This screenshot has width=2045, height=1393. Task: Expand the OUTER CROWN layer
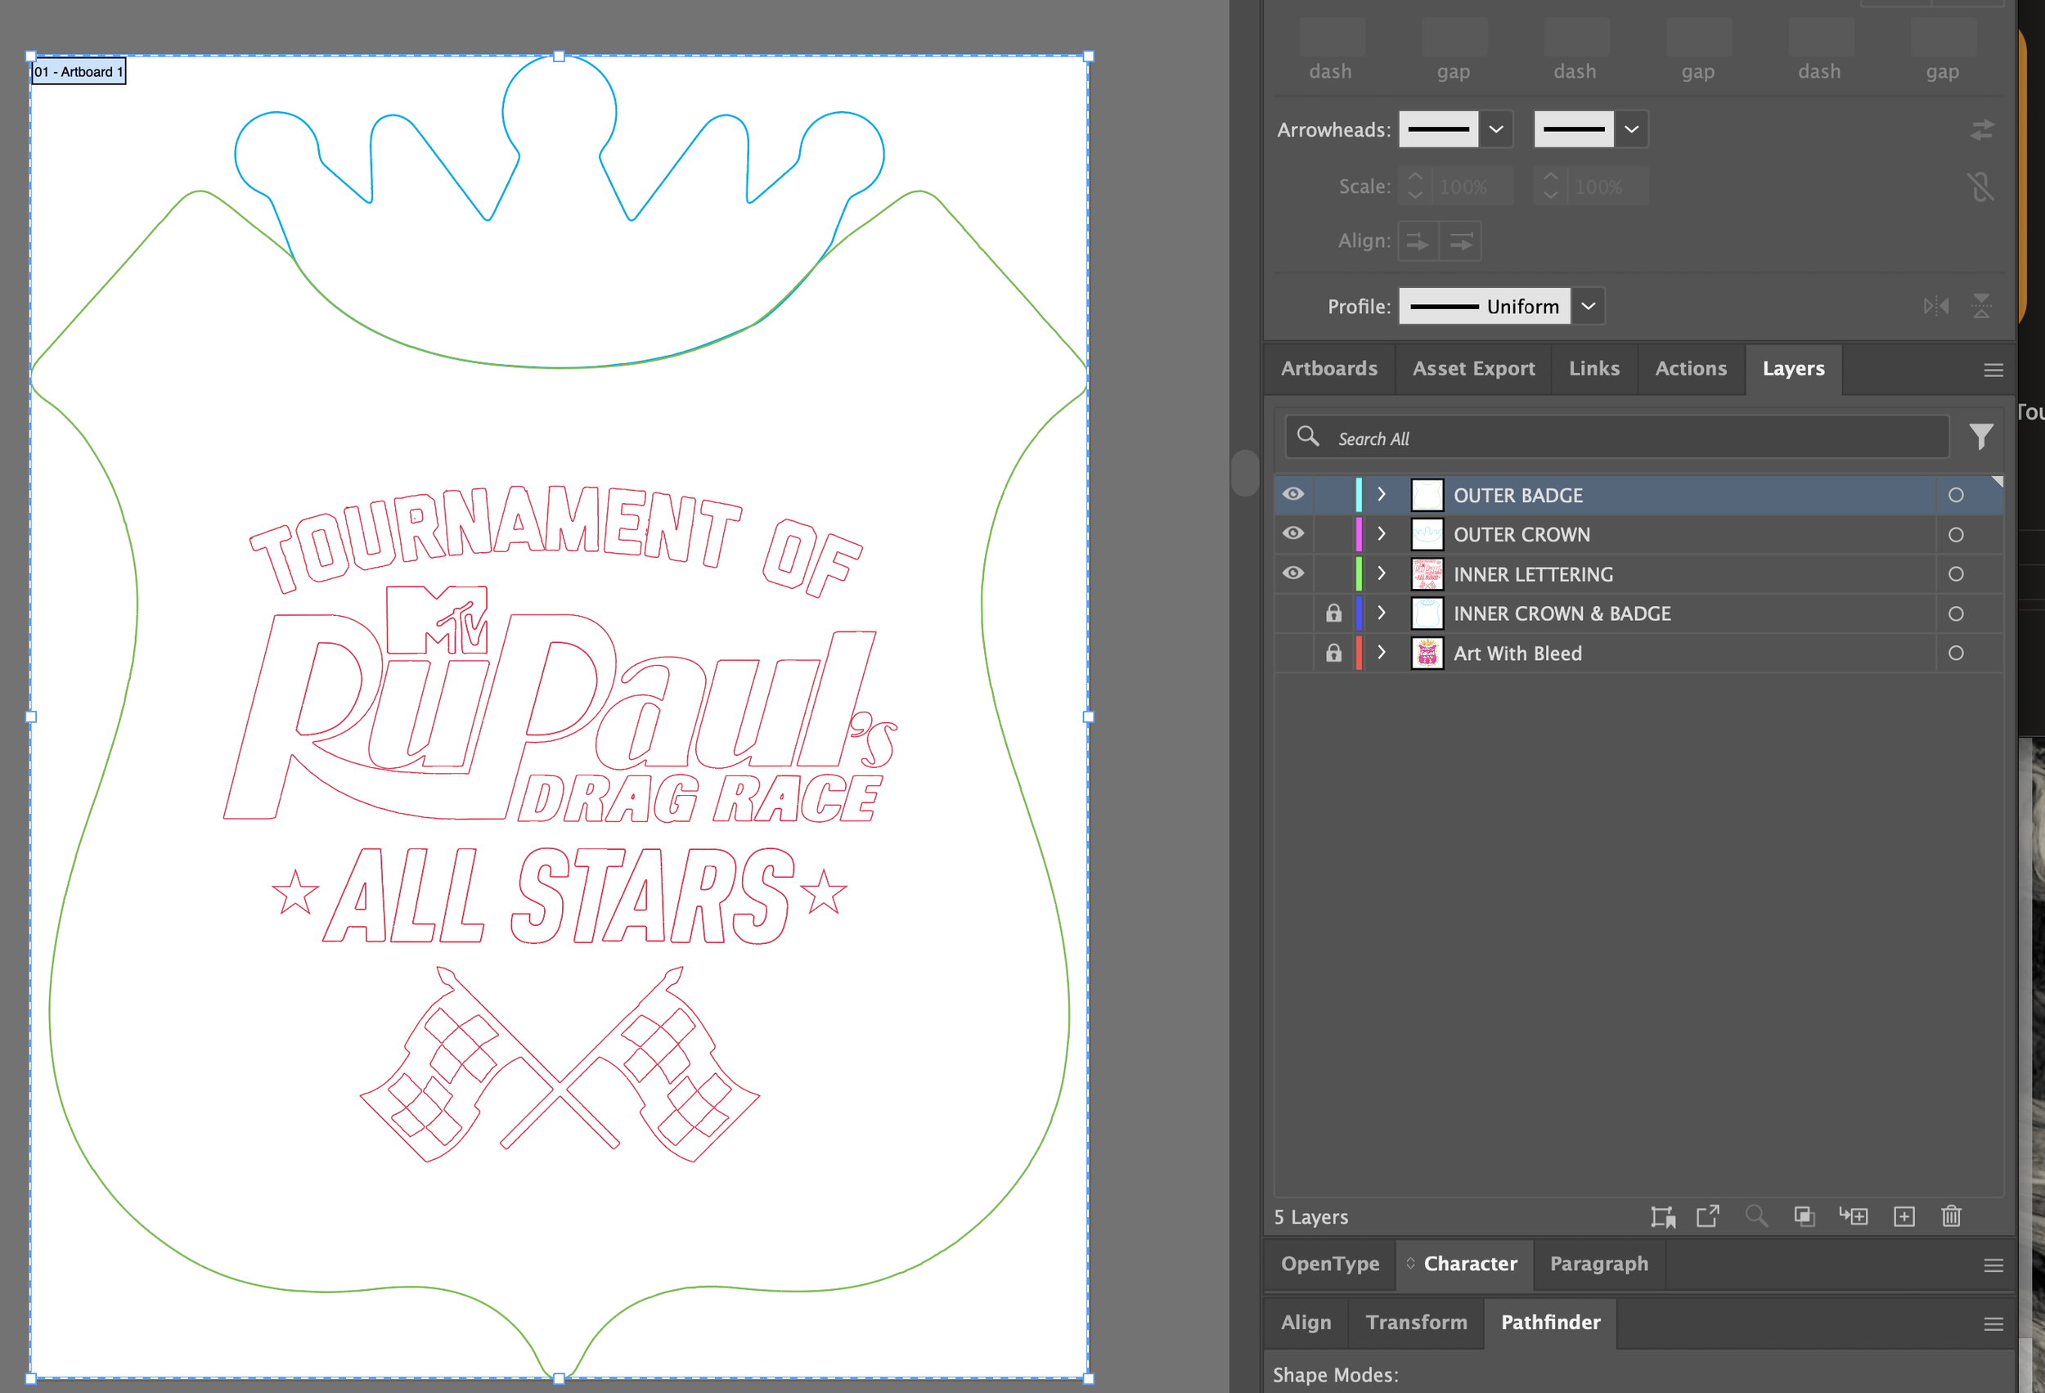[x=1382, y=534]
